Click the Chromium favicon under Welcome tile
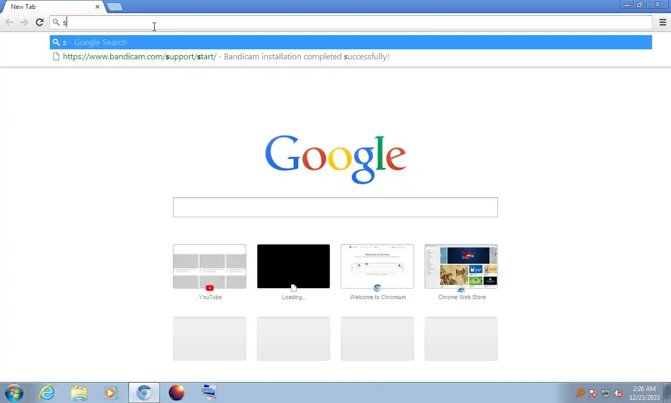Image resolution: width=671 pixels, height=403 pixels. click(x=377, y=288)
